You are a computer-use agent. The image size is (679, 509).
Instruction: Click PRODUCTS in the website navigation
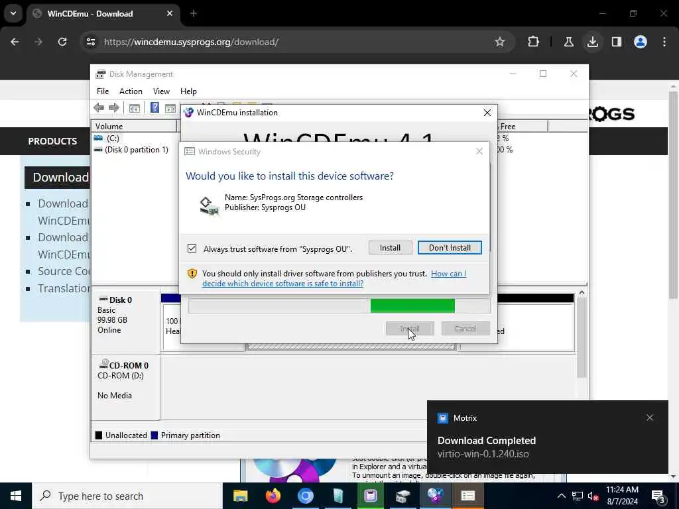click(52, 141)
